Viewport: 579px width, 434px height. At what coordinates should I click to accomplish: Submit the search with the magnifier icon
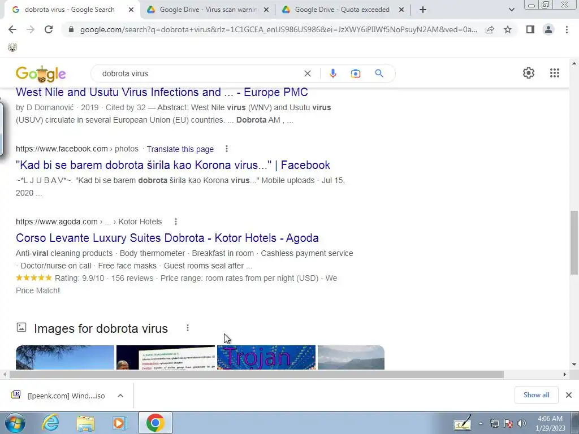379,73
